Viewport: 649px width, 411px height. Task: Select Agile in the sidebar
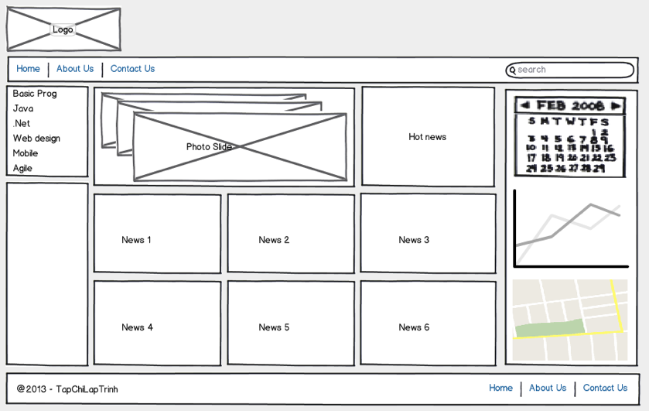(x=22, y=168)
